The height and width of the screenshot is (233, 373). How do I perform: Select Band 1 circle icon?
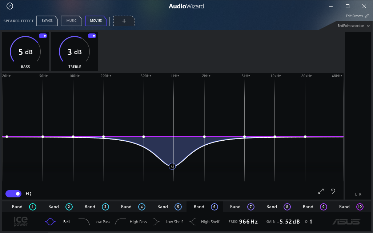pyautogui.click(x=33, y=207)
